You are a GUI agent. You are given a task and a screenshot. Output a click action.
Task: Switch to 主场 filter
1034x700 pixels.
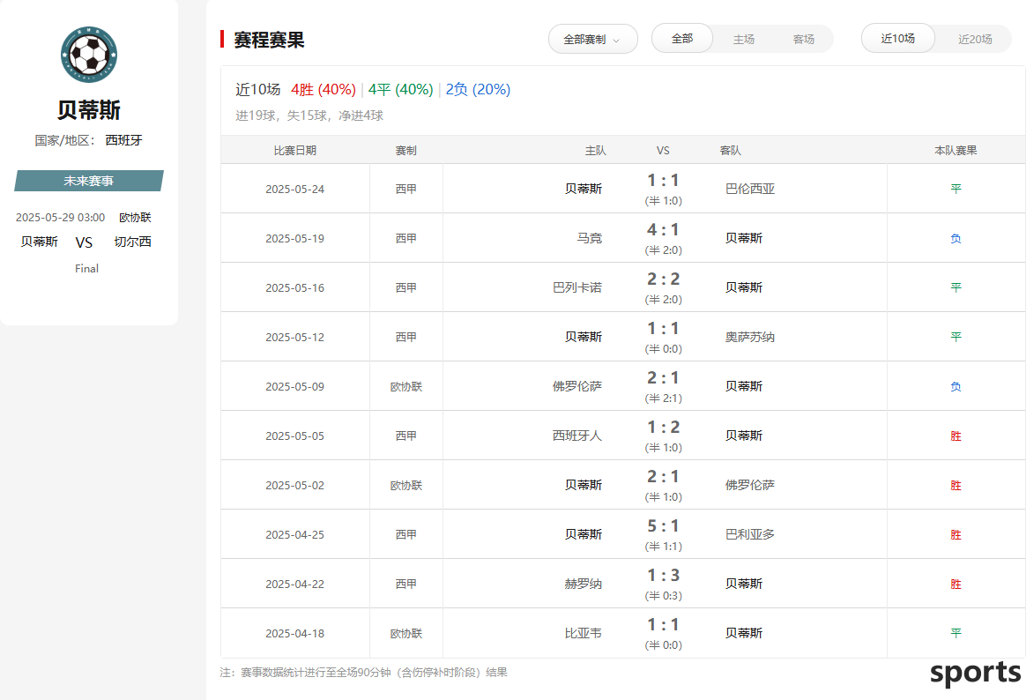(743, 39)
